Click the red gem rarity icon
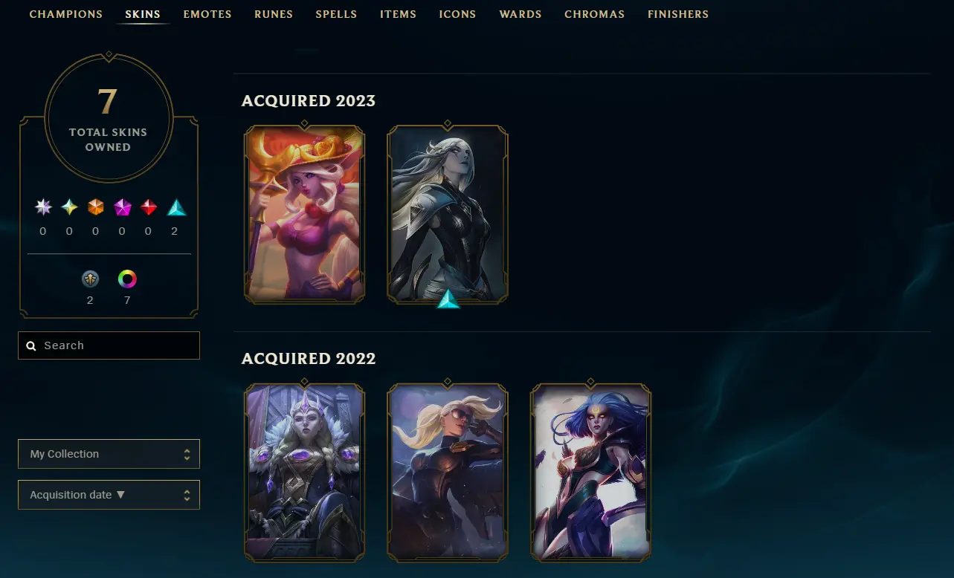This screenshot has height=578, width=954. [x=149, y=207]
